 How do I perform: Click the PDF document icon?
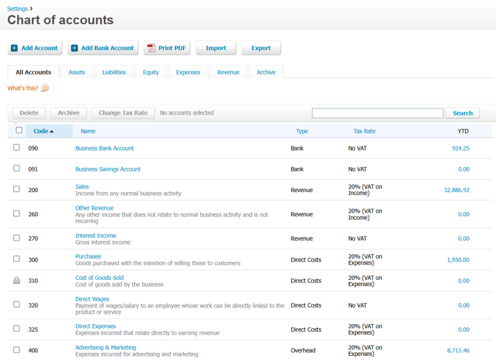pyautogui.click(x=151, y=48)
